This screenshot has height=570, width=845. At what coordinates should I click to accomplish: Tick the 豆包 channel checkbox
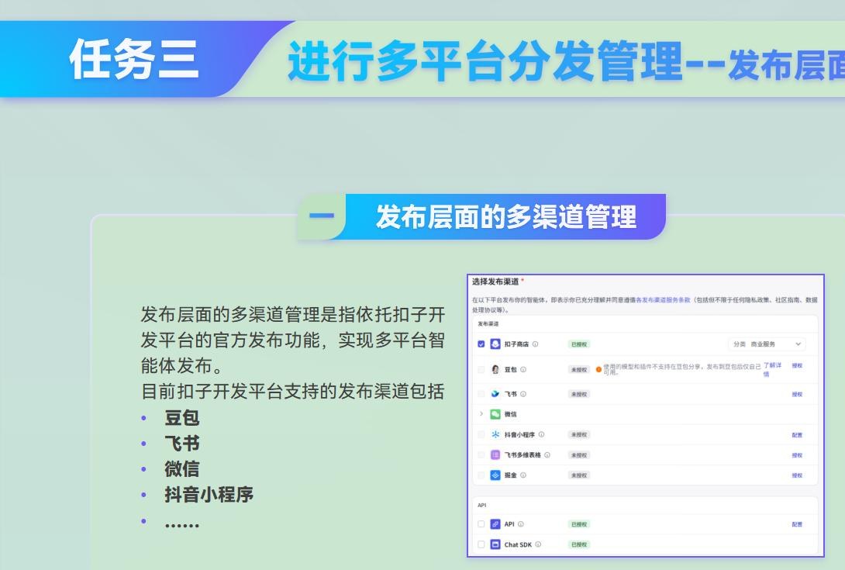click(481, 369)
